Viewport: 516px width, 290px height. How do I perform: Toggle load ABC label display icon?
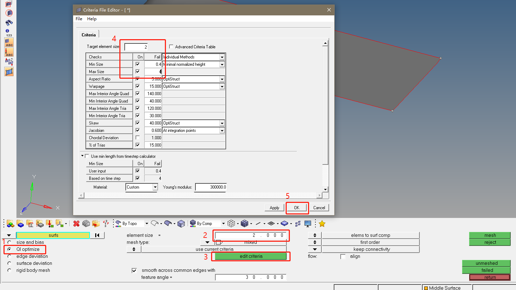9,52
